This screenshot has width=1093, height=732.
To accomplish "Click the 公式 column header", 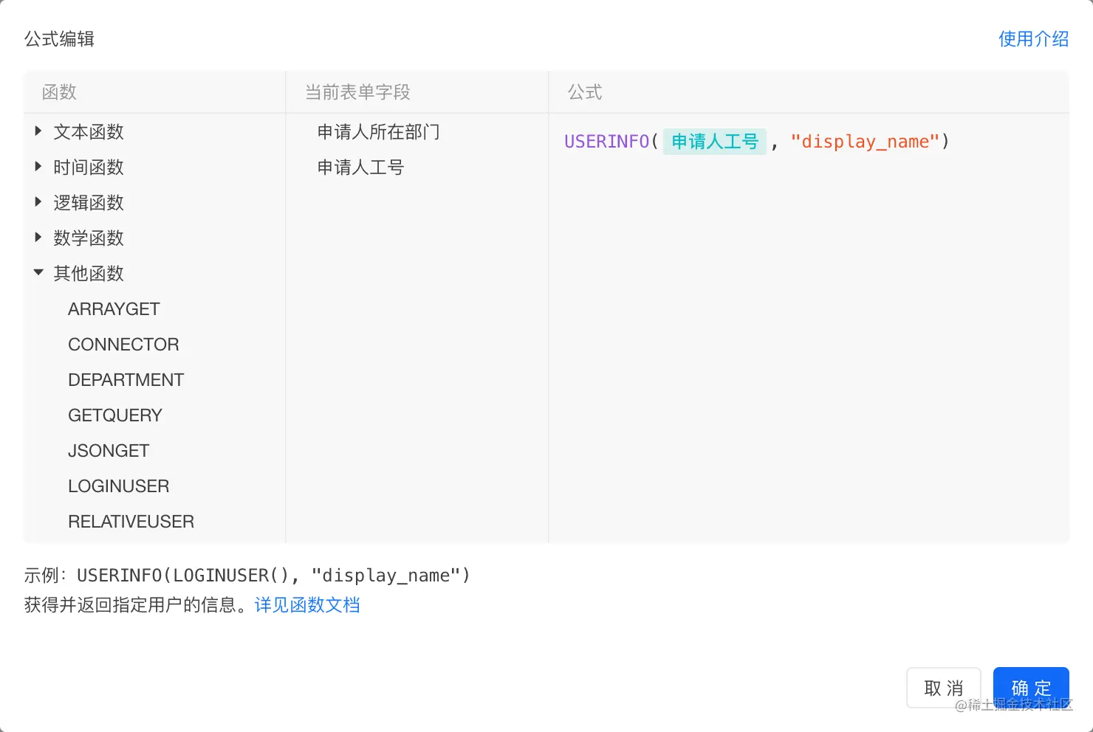I will coord(585,92).
